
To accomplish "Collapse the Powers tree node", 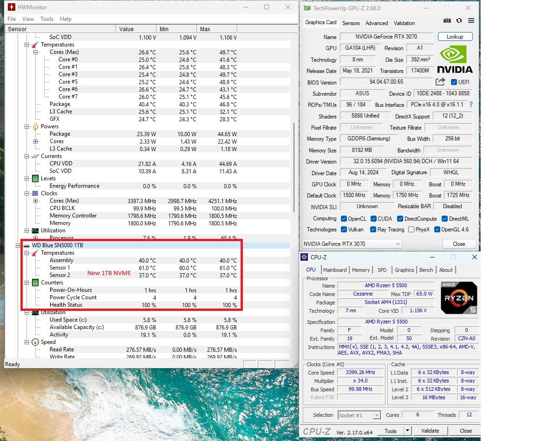I will click(26, 127).
